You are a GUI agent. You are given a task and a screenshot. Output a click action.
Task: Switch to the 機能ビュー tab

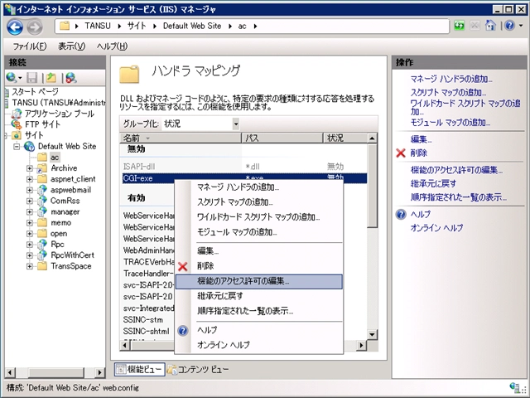140,370
